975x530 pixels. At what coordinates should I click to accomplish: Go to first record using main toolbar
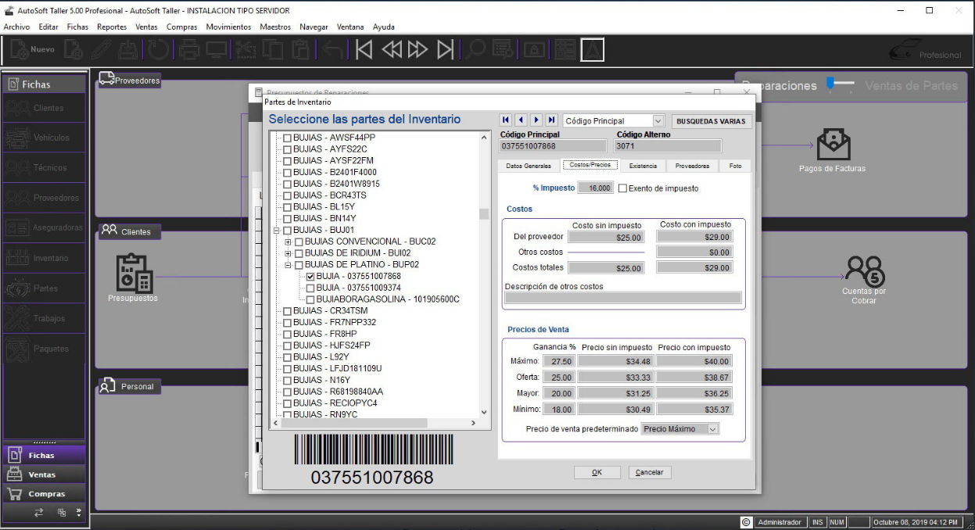tap(364, 50)
